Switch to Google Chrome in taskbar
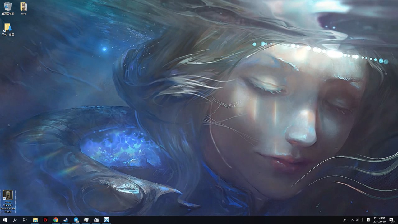The image size is (398, 224). 56,220
